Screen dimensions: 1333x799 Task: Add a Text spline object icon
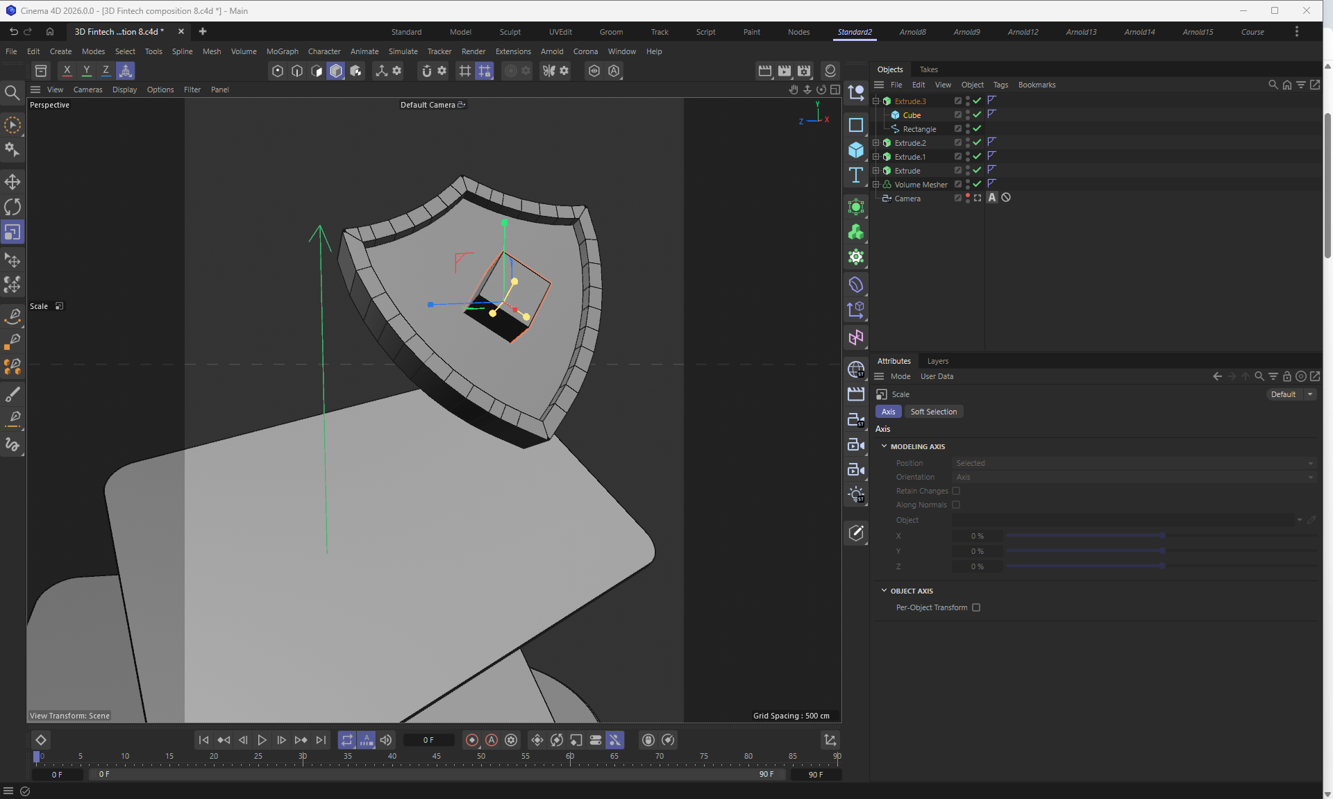tap(855, 175)
